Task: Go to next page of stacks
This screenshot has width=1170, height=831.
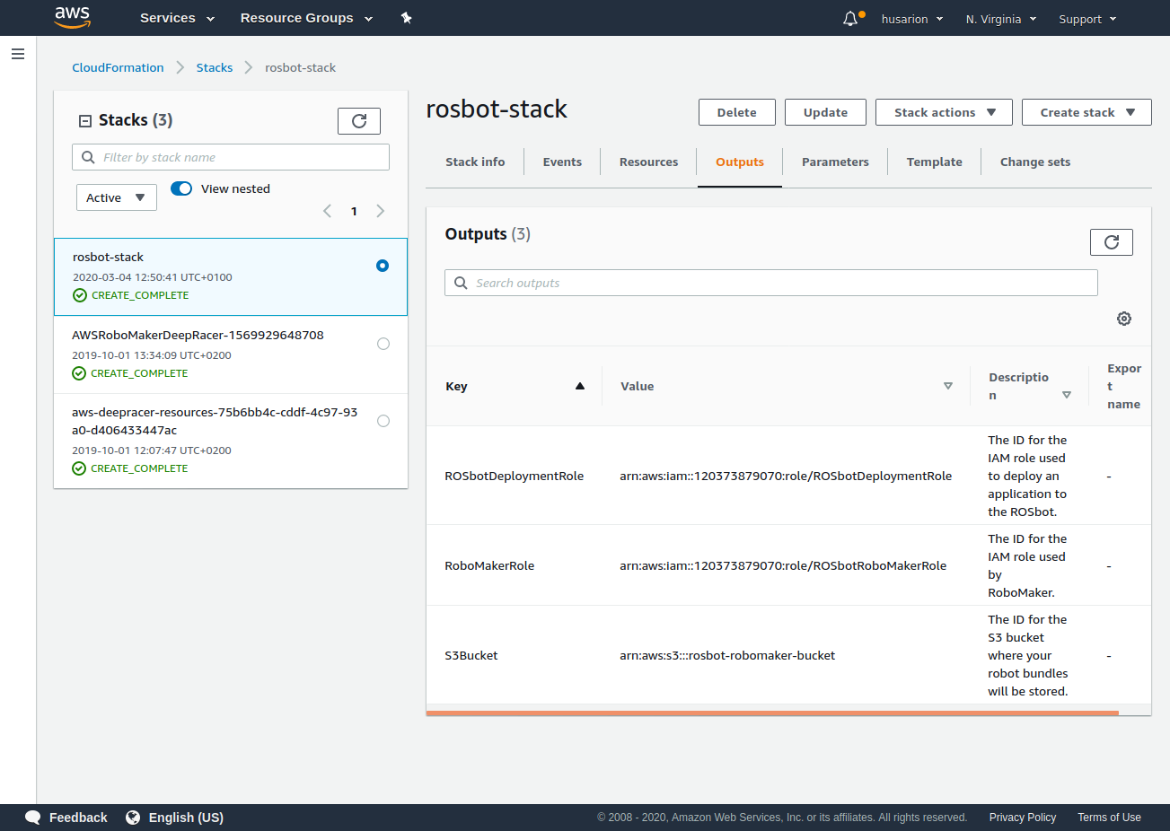Action: coord(381,211)
